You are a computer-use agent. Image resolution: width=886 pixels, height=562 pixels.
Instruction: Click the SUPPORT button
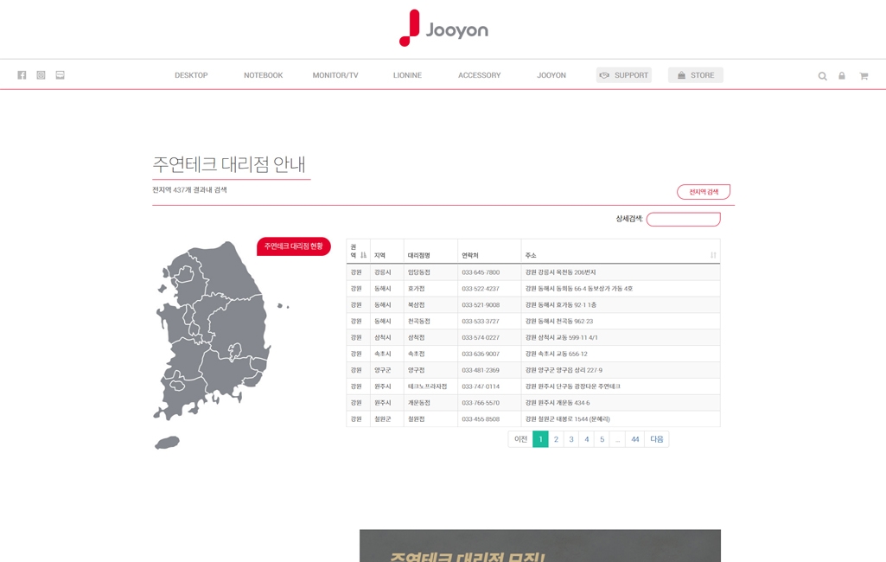pos(624,75)
